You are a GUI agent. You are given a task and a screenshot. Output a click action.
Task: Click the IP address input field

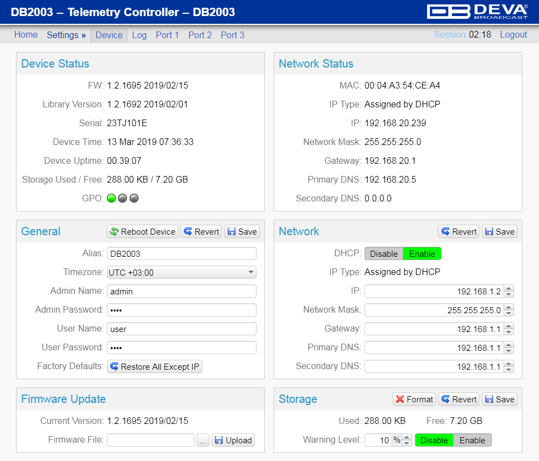[x=434, y=291]
